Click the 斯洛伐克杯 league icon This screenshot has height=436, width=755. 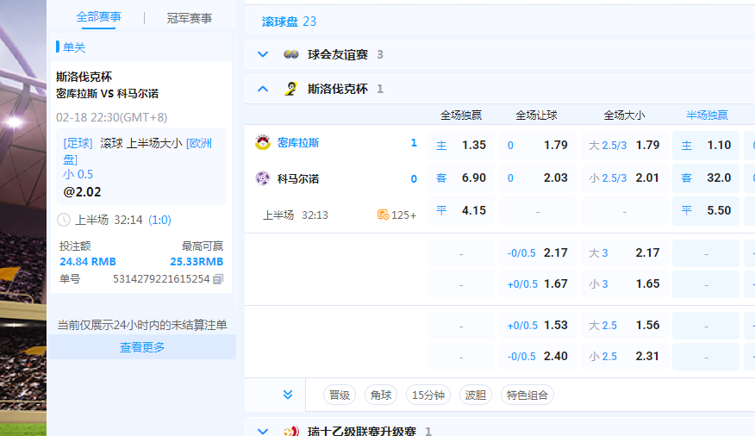pos(291,89)
